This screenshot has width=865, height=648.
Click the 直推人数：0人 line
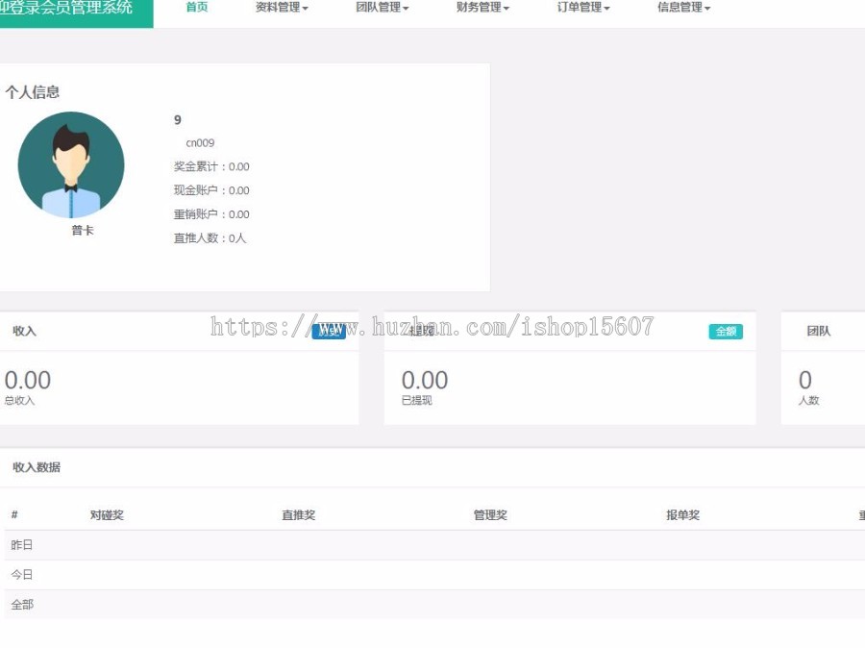210,237
